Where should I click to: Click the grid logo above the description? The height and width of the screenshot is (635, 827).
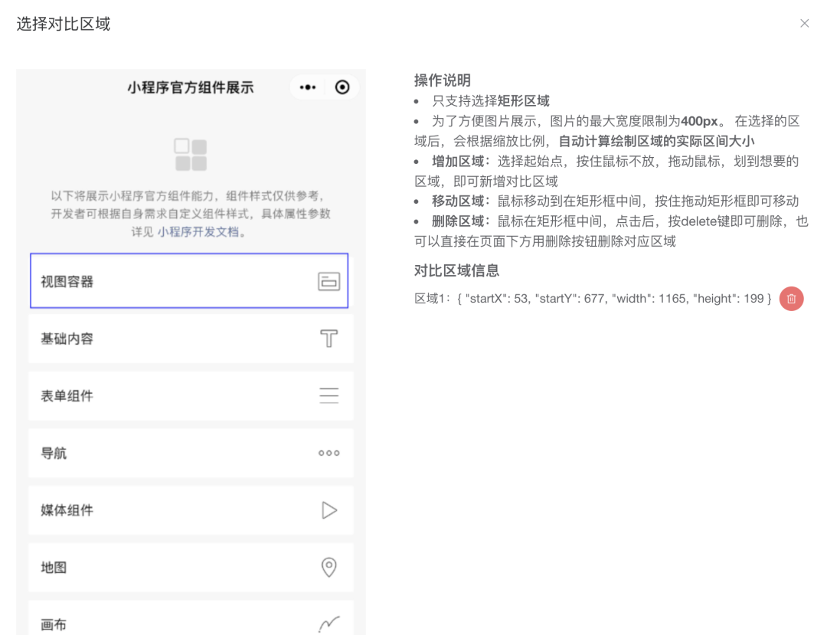click(x=191, y=155)
